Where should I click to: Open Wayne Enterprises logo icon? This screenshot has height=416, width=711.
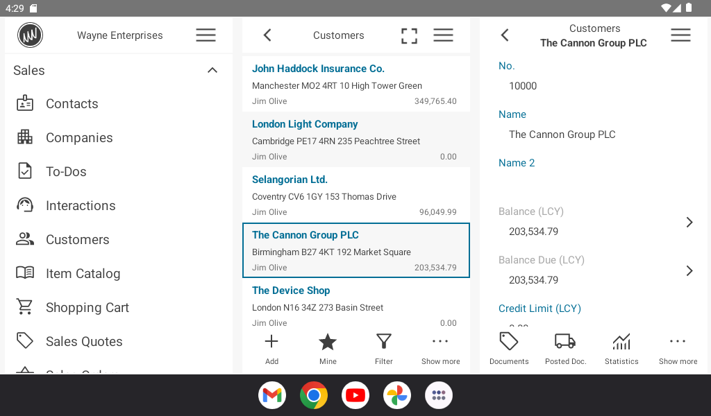(x=30, y=35)
